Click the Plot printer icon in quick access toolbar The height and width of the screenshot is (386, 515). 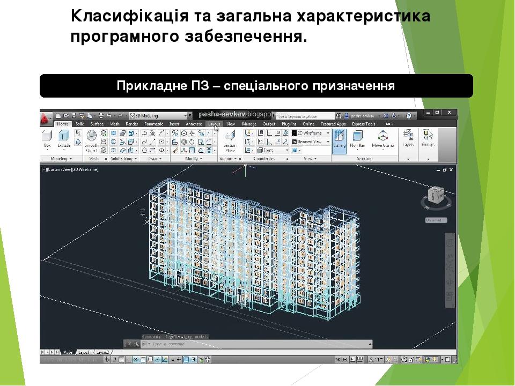click(x=101, y=116)
